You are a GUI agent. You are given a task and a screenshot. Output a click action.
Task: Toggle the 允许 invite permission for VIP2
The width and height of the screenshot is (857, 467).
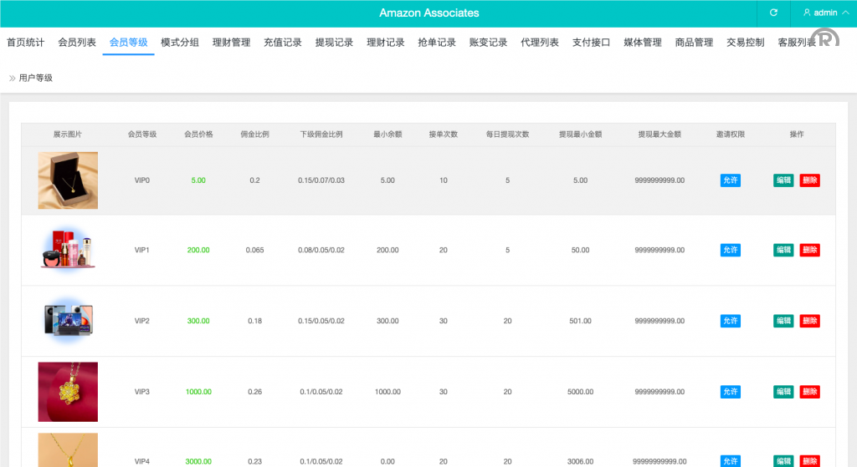(730, 321)
